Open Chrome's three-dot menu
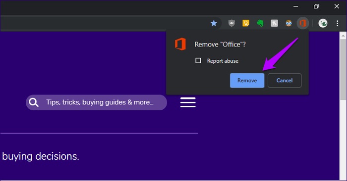Screen dimensions: 347x181 click(337, 23)
